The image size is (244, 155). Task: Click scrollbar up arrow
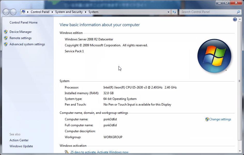pyautogui.click(x=240, y=19)
